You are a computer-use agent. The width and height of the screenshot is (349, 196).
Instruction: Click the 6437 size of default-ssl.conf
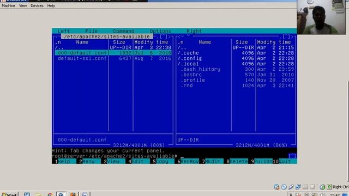point(125,58)
